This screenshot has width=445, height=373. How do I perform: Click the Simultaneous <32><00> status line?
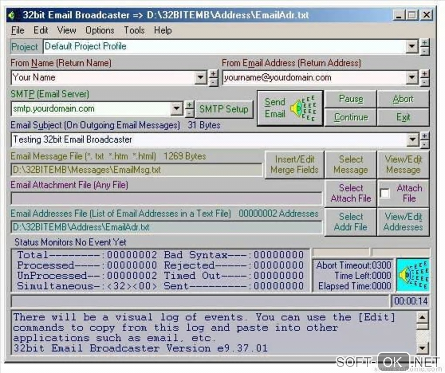[x=87, y=286]
